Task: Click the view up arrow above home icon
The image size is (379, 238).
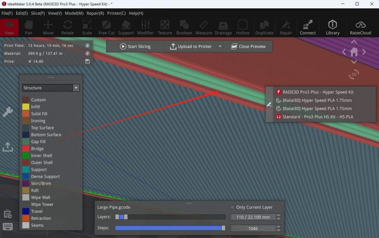Action: pos(354,42)
